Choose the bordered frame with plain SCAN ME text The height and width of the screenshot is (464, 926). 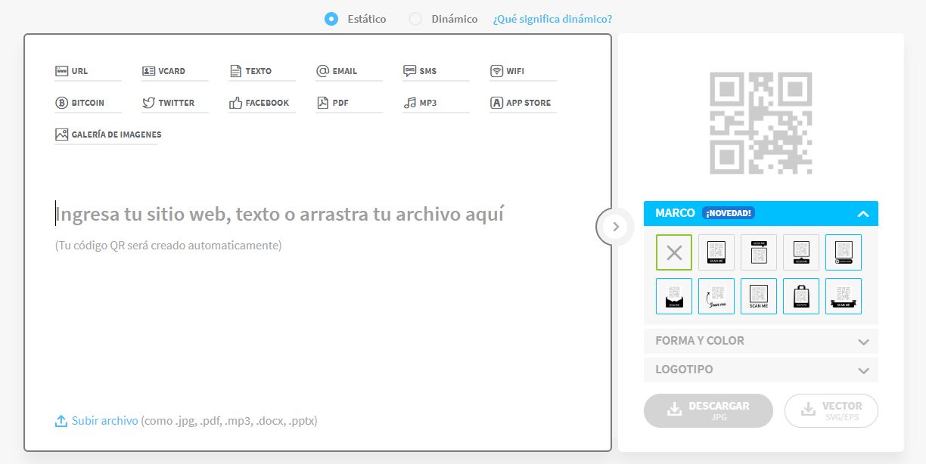click(759, 296)
